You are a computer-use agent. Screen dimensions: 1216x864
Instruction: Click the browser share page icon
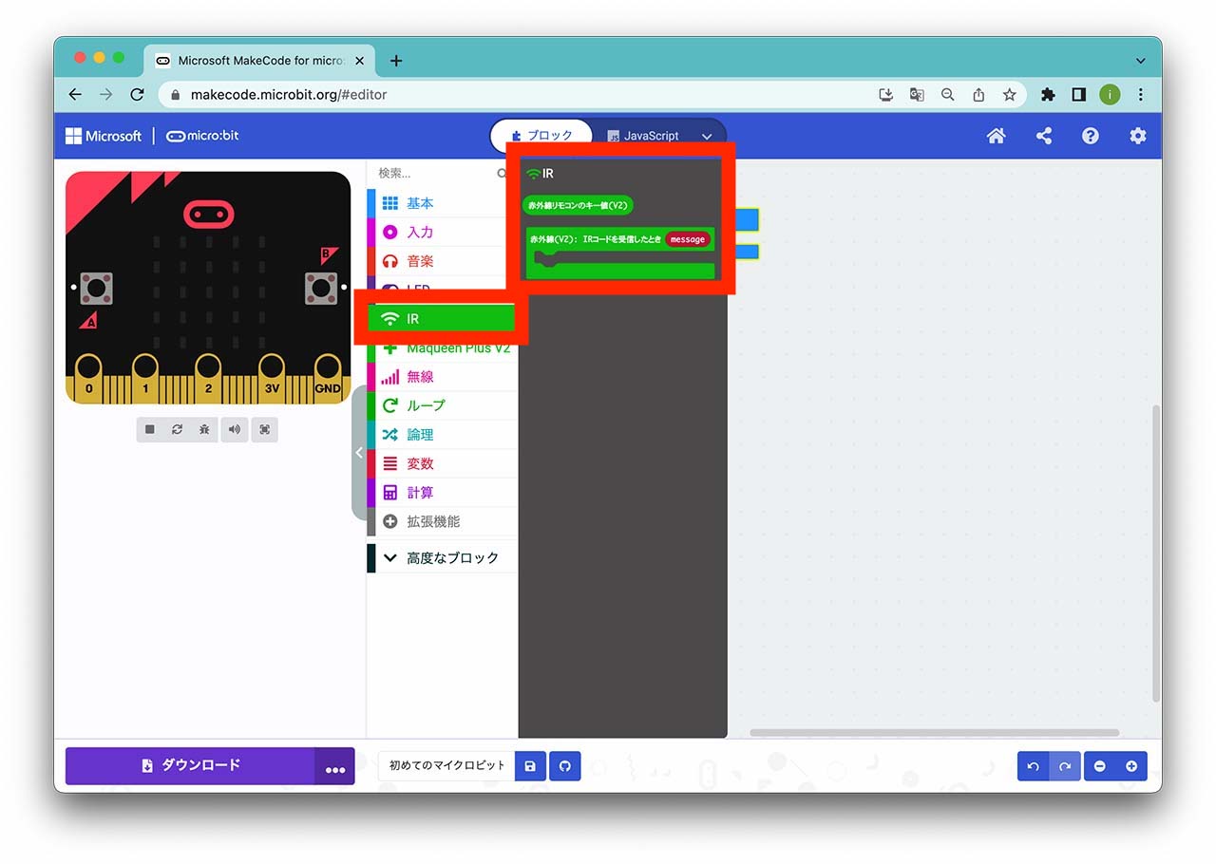tap(978, 94)
